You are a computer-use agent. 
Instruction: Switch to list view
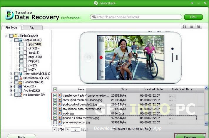pyautogui.click(x=192, y=26)
